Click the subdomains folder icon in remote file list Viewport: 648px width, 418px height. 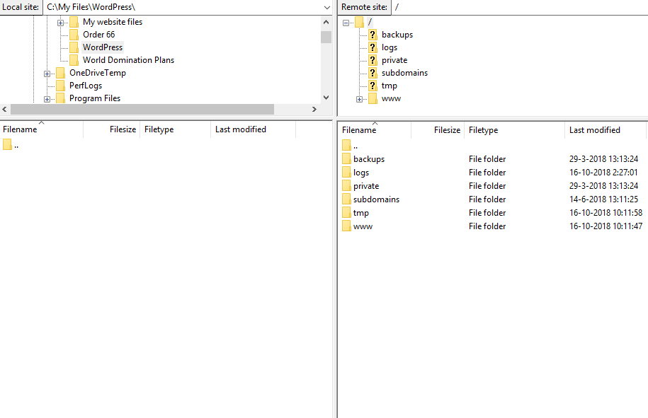[346, 199]
